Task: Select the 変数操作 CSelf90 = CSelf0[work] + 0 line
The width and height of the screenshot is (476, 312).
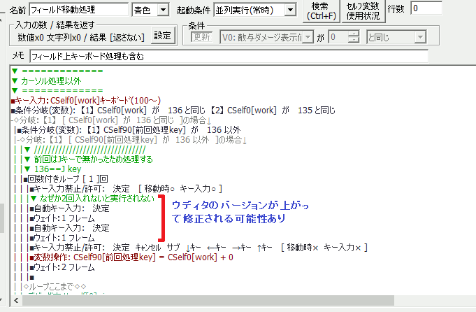Action: pyautogui.click(x=131, y=257)
